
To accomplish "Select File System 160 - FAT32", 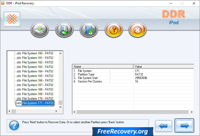I will pyautogui.click(x=38, y=53).
